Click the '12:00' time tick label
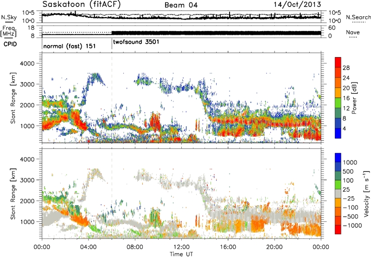Image resolution: width=371 pixels, height=257 pixels. coord(181,247)
